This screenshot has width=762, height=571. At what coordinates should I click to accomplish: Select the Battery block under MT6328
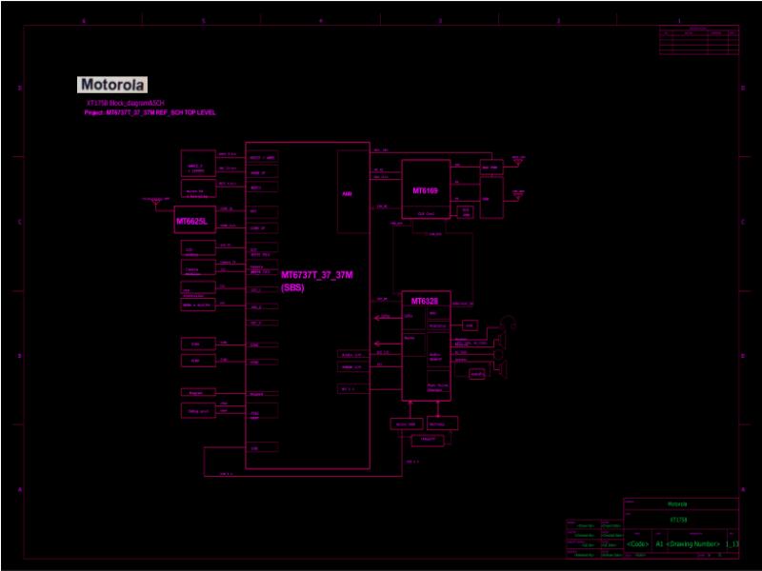442,423
